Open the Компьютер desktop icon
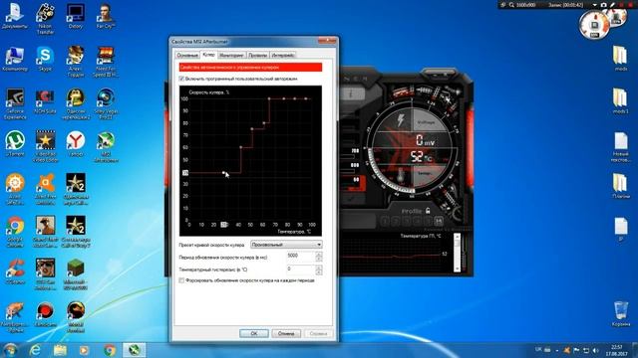 click(x=15, y=59)
